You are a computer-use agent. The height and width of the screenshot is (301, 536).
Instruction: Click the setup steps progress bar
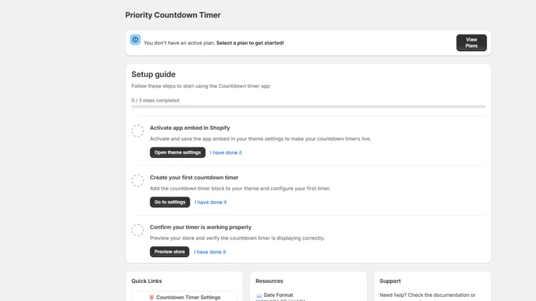coord(308,107)
